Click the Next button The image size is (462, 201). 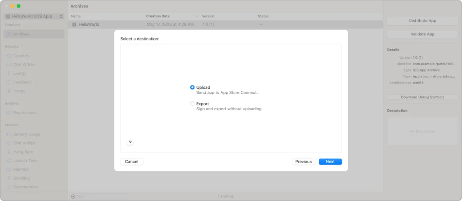[x=330, y=162]
